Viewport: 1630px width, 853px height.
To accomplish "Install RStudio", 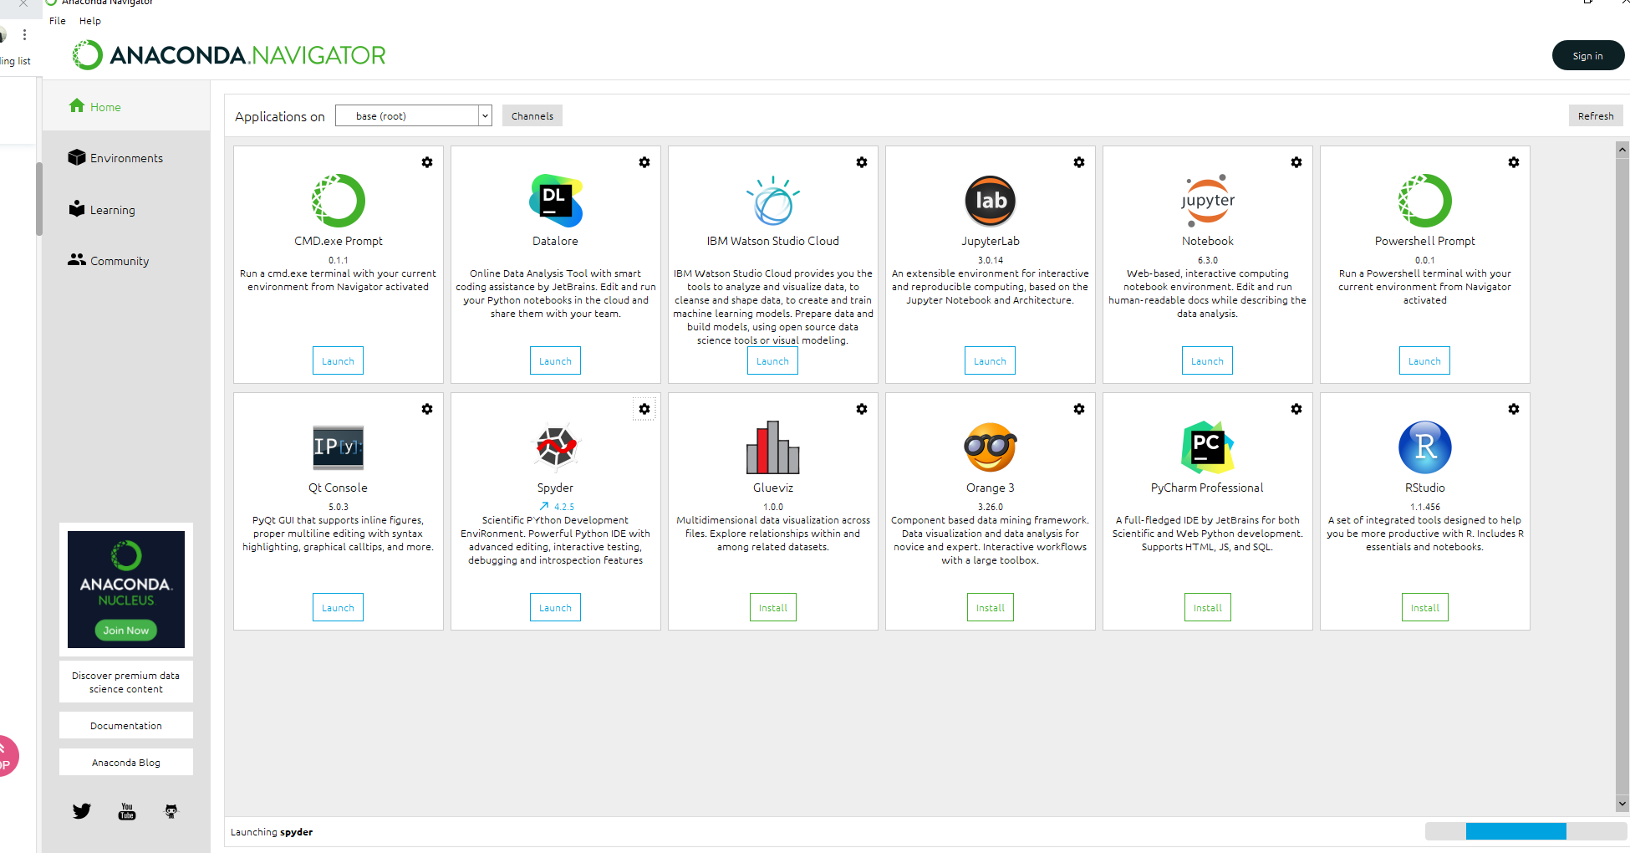I will tap(1425, 608).
